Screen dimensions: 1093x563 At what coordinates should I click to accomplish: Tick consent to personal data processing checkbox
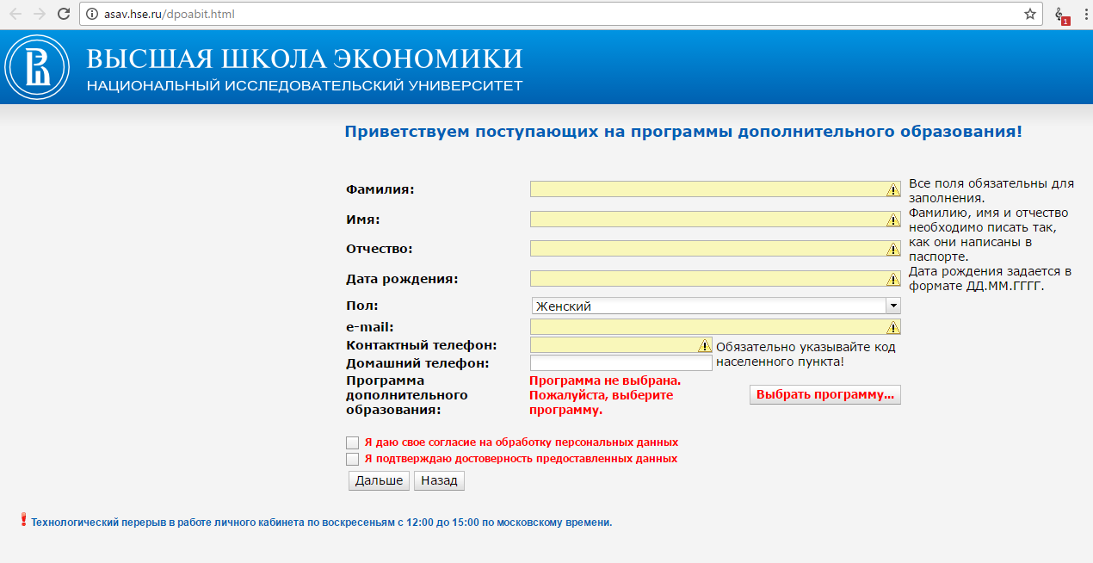(352, 442)
